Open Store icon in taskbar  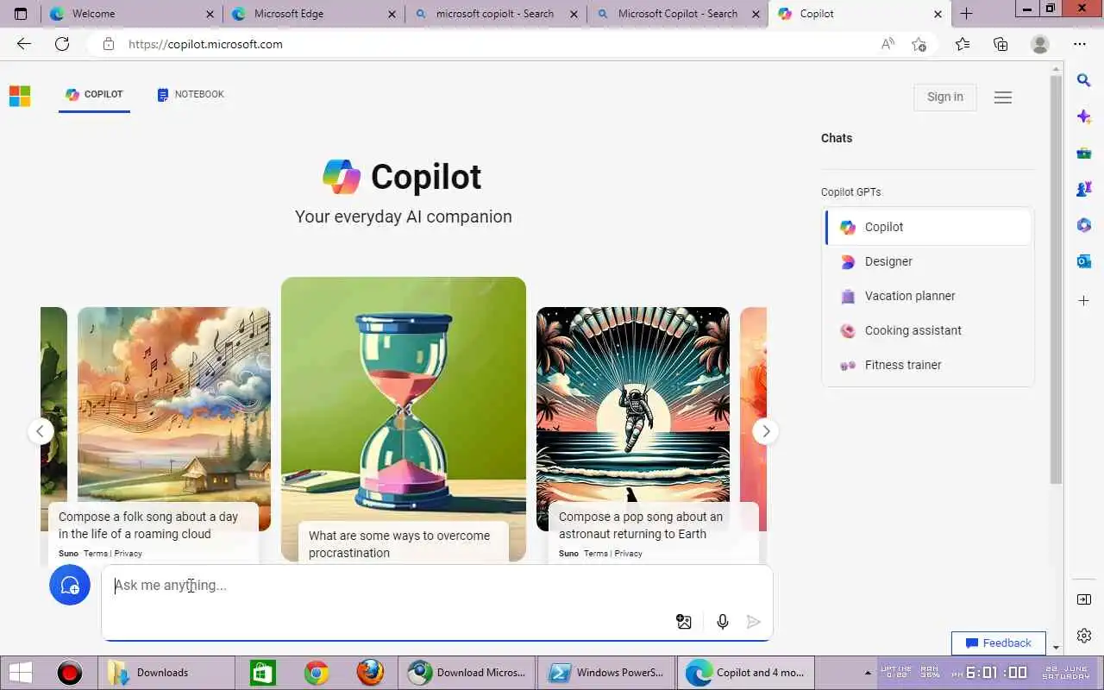coord(263,673)
